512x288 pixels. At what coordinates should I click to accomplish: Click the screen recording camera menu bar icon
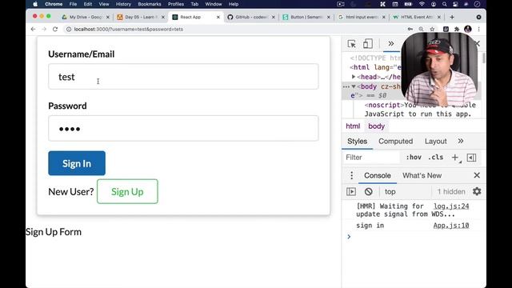341,4
